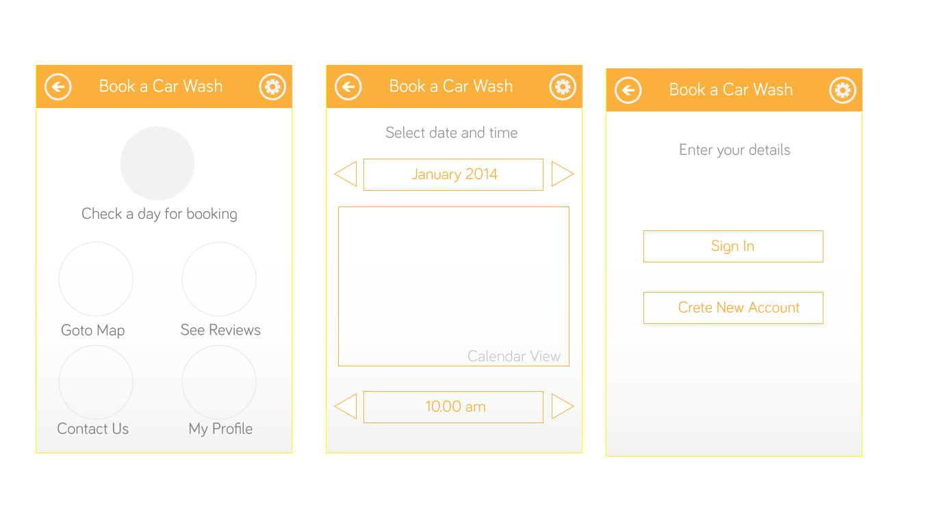Step forward to a later time slot
The image size is (935, 523).
point(563,406)
